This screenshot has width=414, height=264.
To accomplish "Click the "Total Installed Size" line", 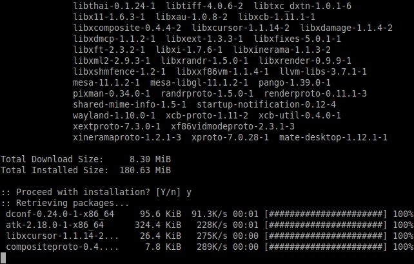I will coord(85,170).
